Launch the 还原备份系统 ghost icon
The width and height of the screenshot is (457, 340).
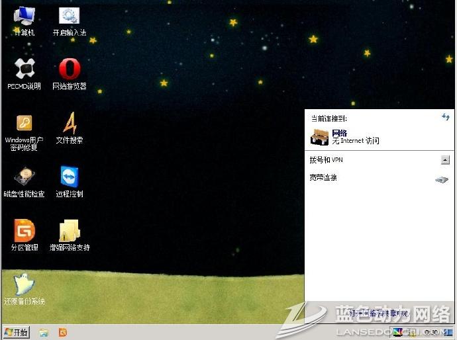tap(25, 289)
